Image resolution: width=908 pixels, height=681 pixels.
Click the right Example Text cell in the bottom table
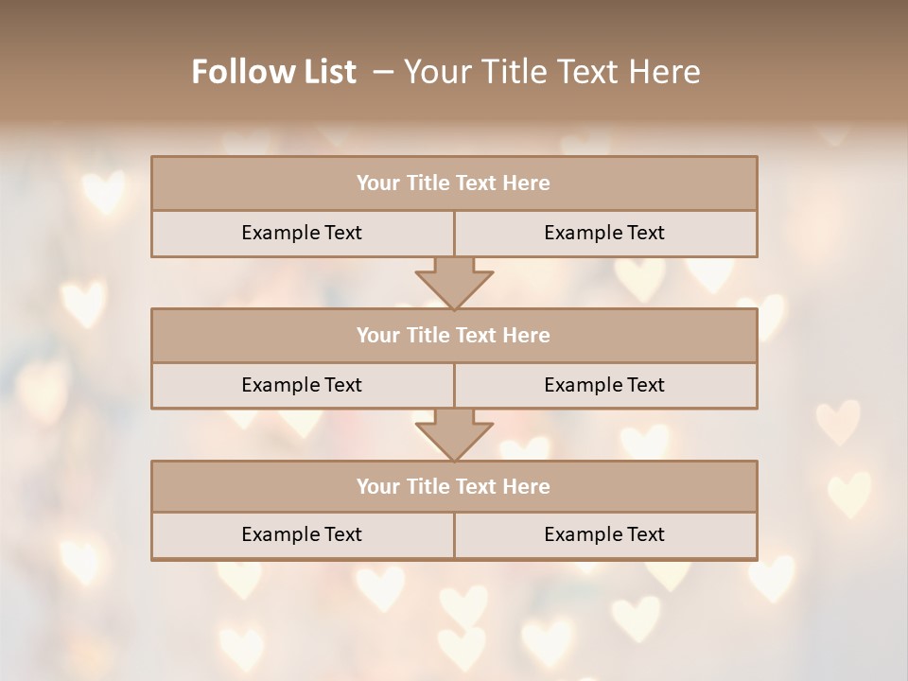604,534
